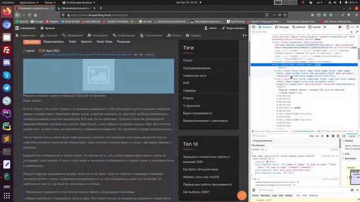Click the Firefox home button
The height and width of the screenshot is (202, 360).
click(x=35, y=15)
